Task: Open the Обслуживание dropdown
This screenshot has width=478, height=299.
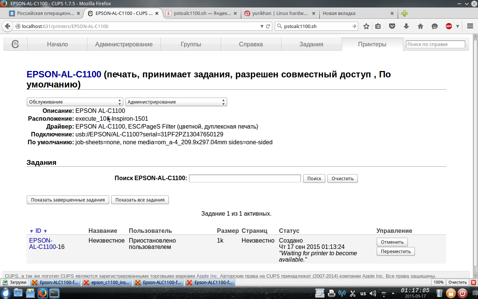Action: (75, 102)
